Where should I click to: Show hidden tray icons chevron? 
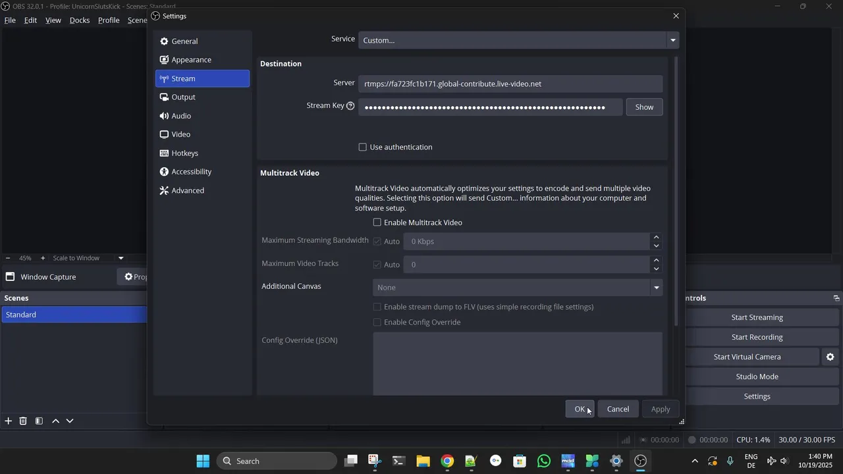coord(695,461)
